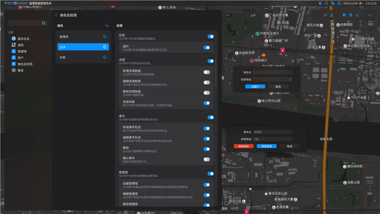Select the 管理域 sidebar icon

(13, 50)
